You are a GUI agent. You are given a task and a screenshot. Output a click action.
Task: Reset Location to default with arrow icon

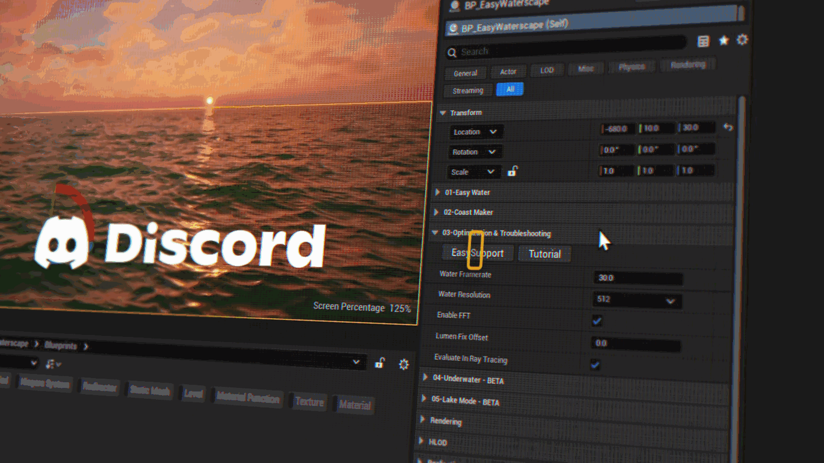728,127
